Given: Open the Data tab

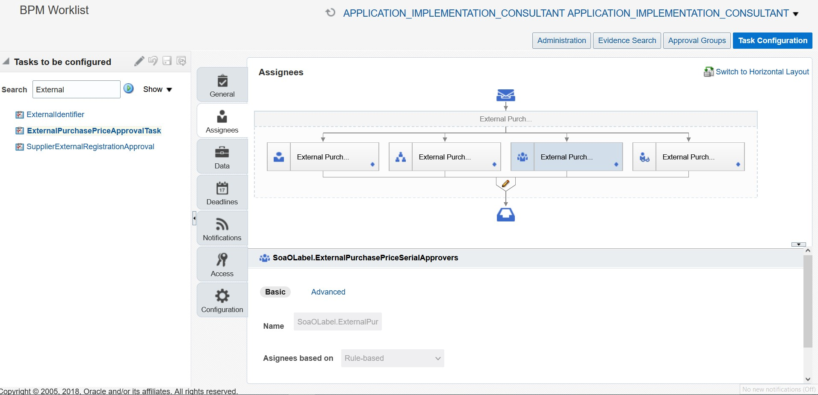Looking at the screenshot, I should (222, 156).
